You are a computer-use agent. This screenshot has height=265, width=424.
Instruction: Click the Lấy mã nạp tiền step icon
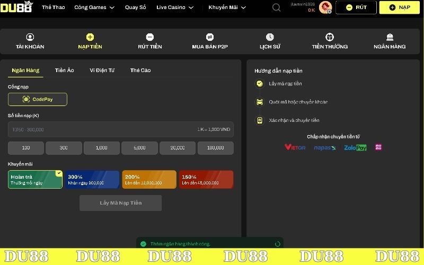[260, 84]
